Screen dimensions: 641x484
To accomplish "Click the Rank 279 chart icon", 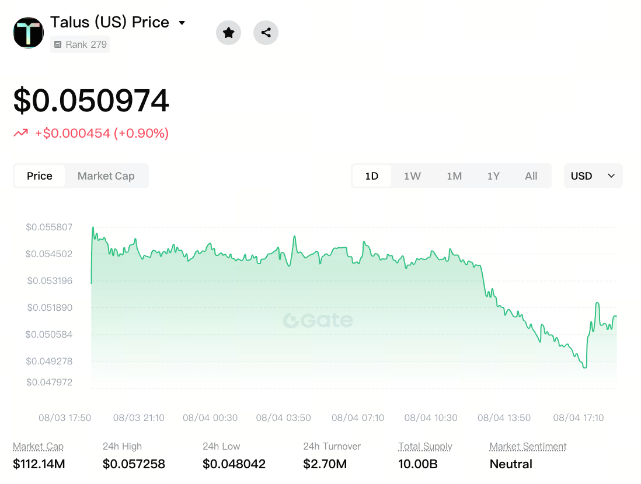I will point(58,44).
